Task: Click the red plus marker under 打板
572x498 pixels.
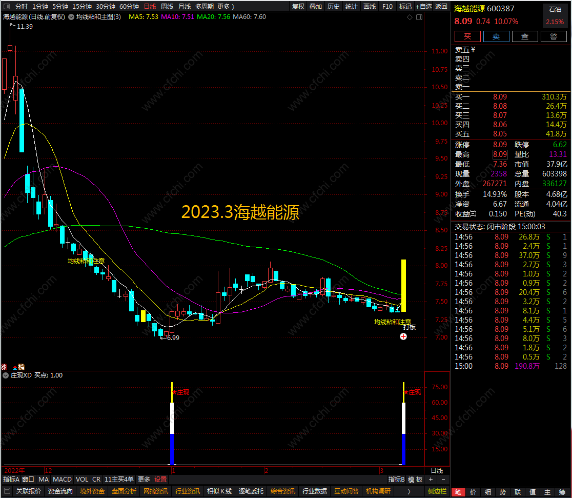Action: click(x=403, y=336)
